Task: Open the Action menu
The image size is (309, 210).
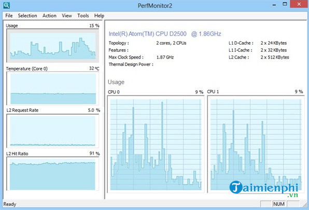Action: click(x=49, y=16)
